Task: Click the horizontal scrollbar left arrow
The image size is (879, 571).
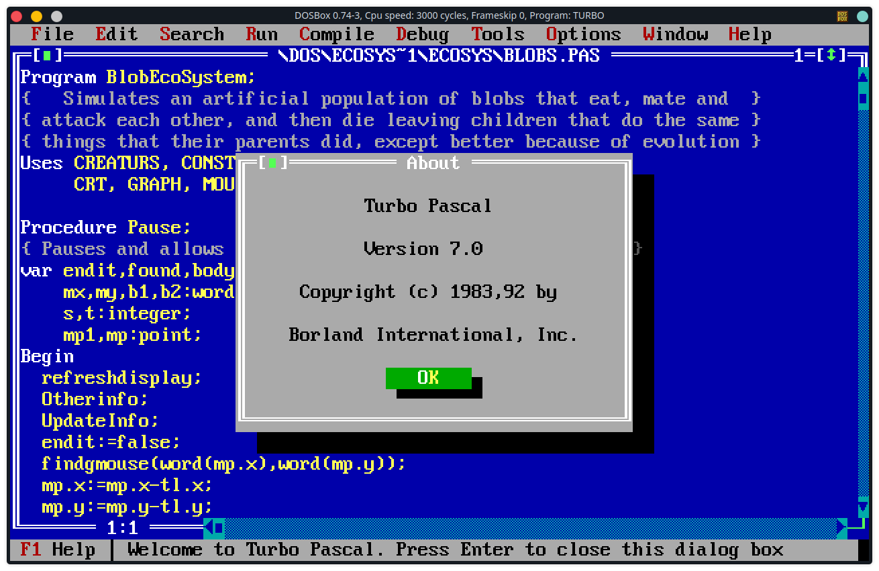Action: click(209, 528)
